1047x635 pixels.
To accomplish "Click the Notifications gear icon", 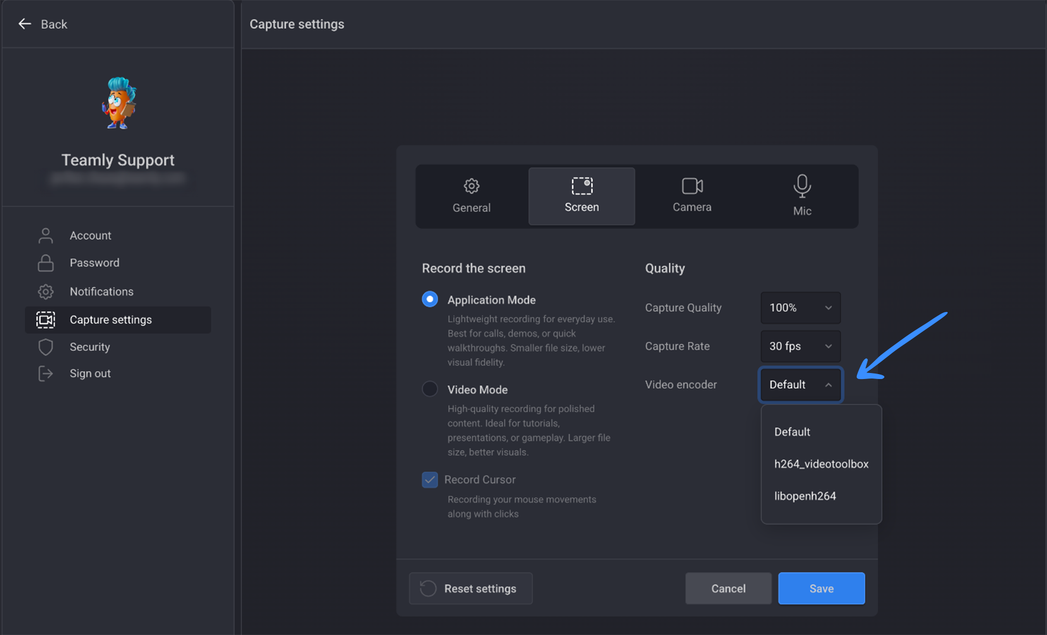I will (x=46, y=292).
